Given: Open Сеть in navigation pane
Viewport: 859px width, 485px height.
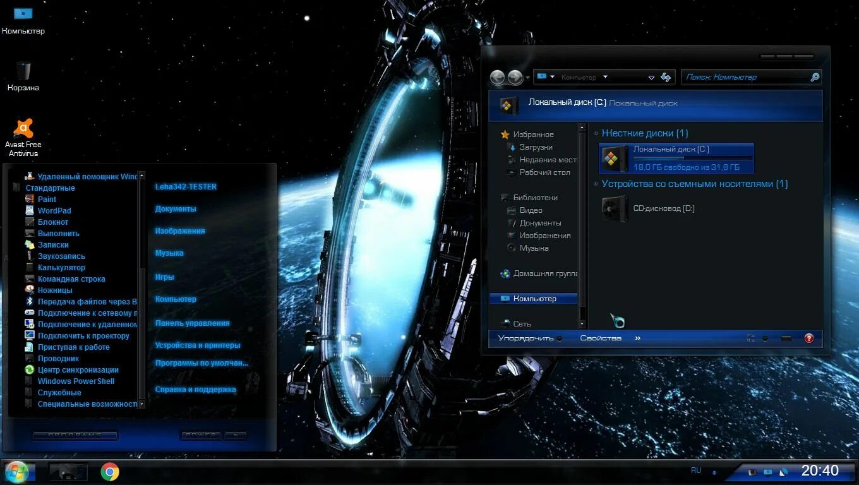Looking at the screenshot, I should point(516,323).
